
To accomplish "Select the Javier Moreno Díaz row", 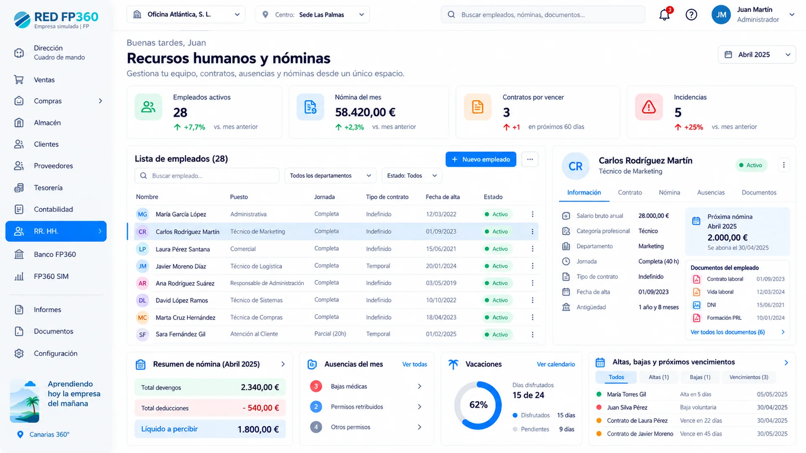I will point(336,266).
